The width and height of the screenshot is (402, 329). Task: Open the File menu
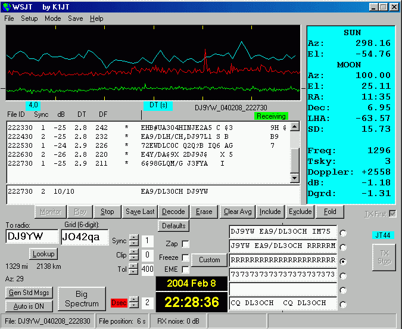(x=9, y=18)
